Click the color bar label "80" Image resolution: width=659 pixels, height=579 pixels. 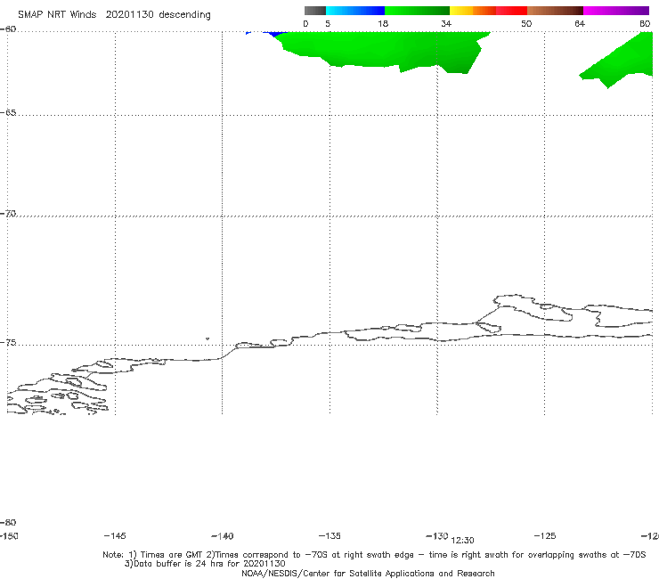click(x=645, y=24)
